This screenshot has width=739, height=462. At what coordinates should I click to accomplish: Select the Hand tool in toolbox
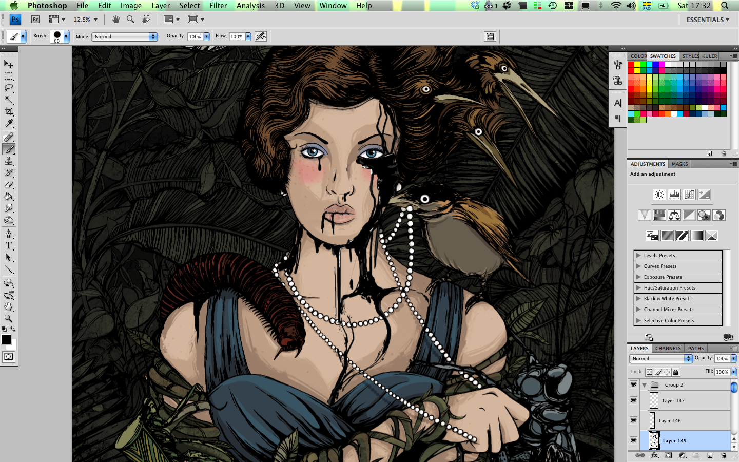[x=9, y=307]
